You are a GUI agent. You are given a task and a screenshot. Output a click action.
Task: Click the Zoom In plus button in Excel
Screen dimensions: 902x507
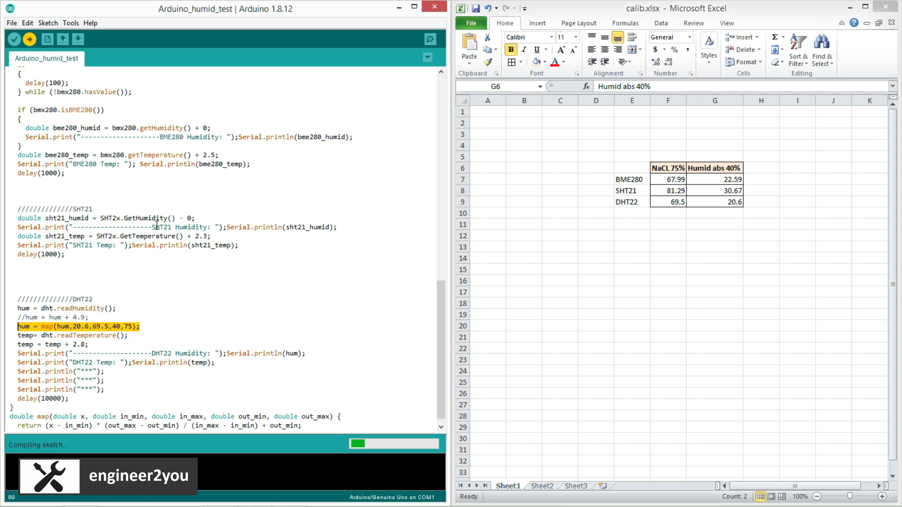click(882, 496)
